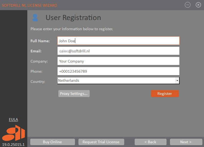Click the User Registration heading

tap(73, 18)
